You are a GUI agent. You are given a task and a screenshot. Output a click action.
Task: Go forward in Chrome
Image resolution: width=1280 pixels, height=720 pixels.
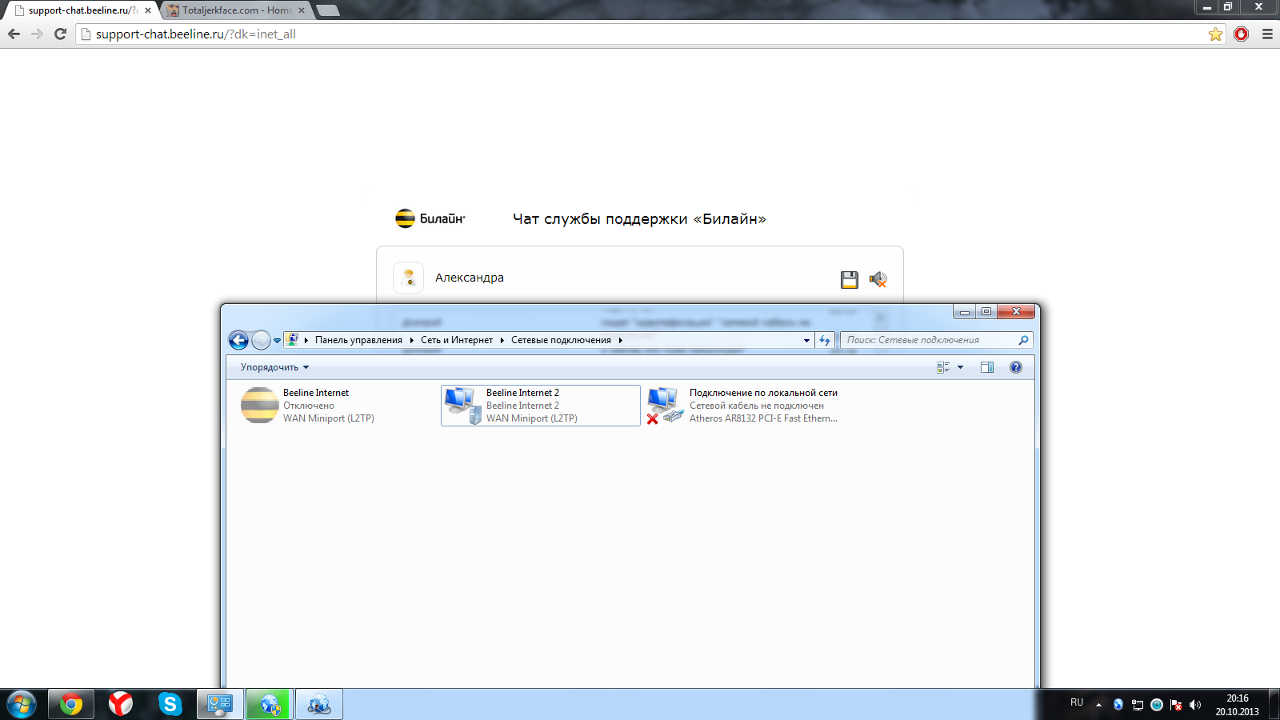[x=37, y=34]
